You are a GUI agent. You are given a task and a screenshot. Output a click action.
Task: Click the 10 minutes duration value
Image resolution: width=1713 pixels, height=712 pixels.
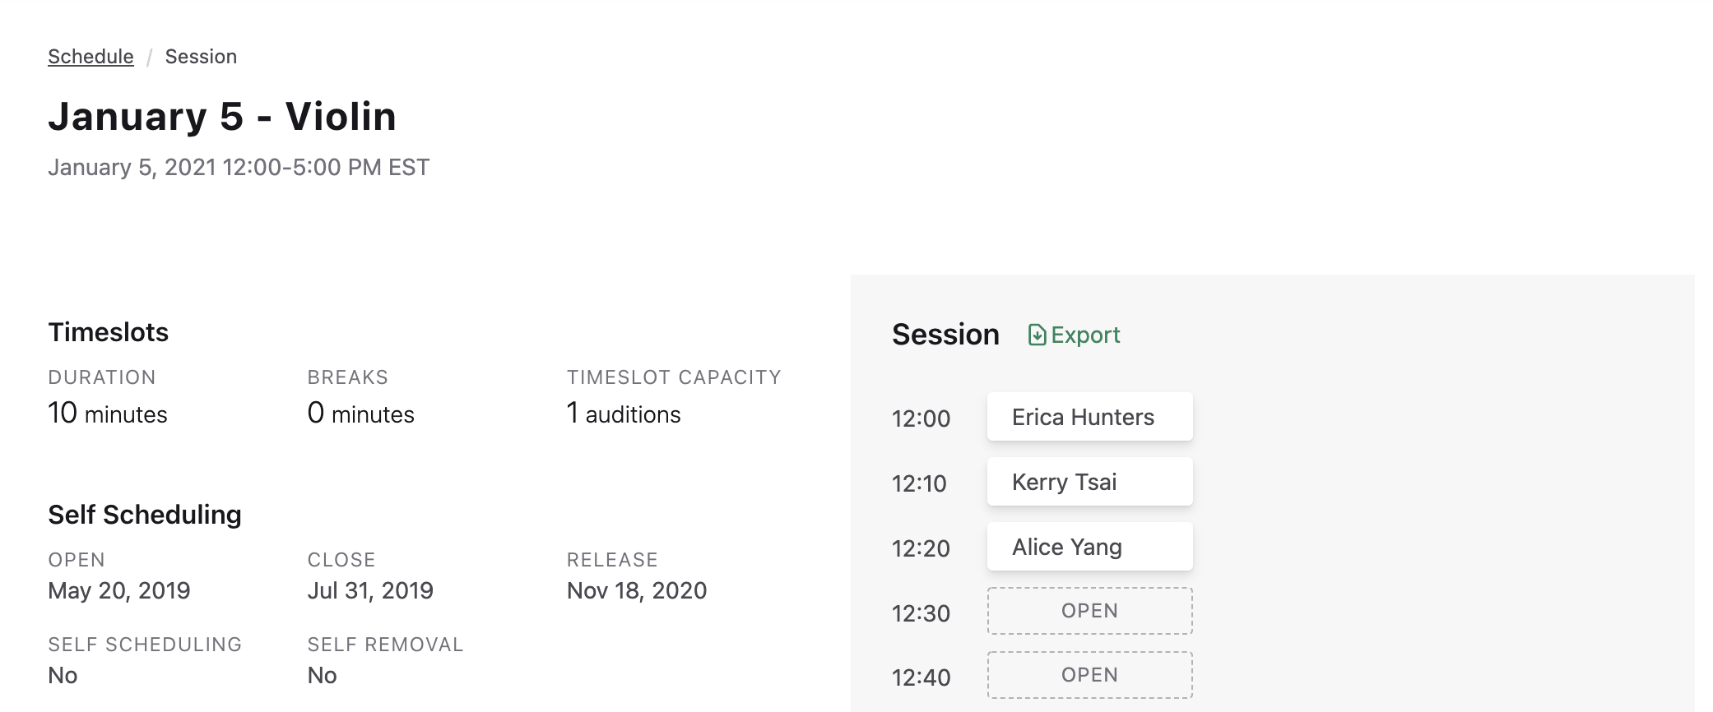click(108, 413)
